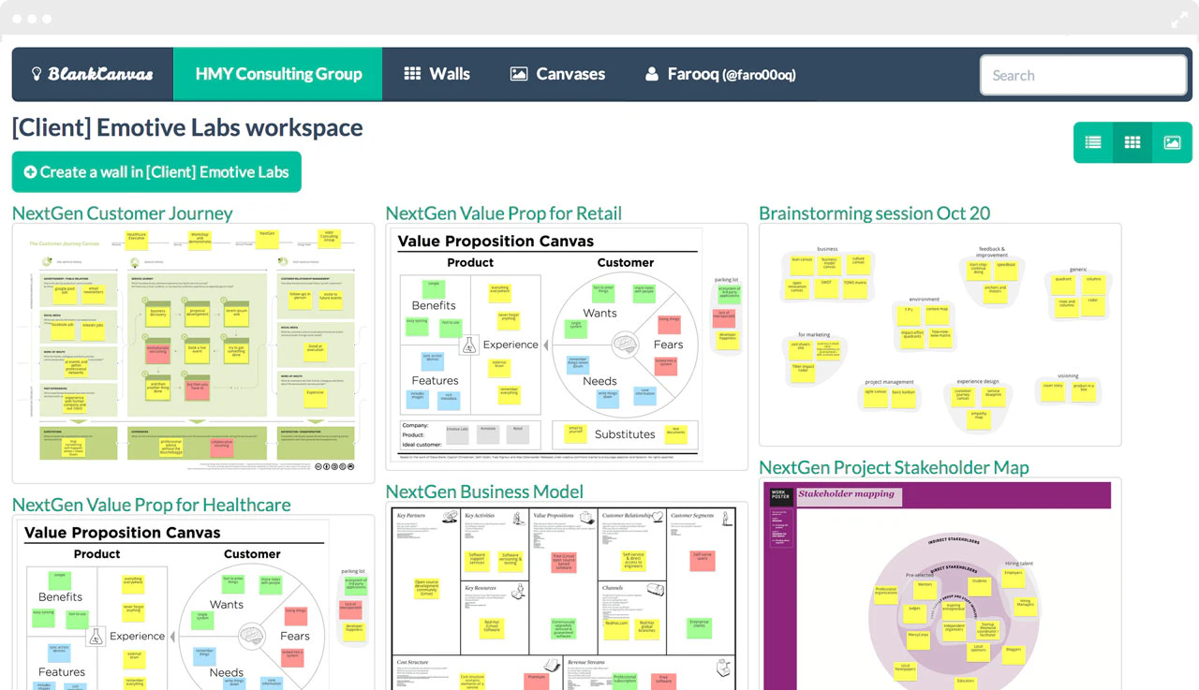Click the plus icon on Create a wall button

tap(30, 172)
